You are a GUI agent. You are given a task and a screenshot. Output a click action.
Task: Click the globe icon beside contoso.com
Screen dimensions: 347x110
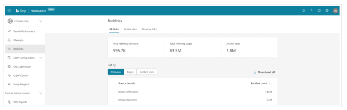click(10, 21)
